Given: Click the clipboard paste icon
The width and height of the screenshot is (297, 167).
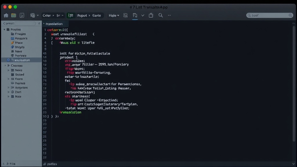Looking at the screenshot, I should pos(151,15).
